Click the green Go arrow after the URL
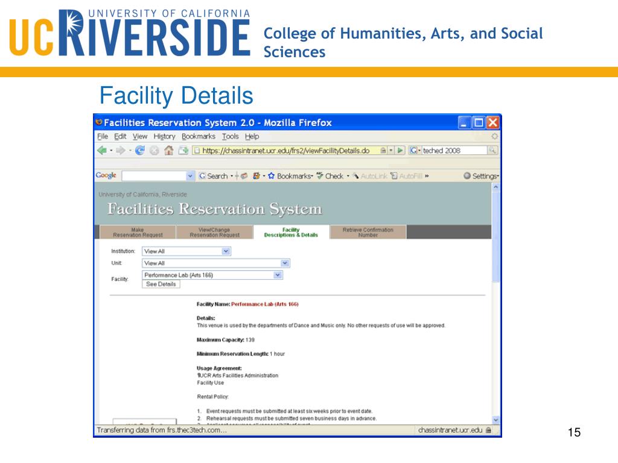Screen dimensions: 618x463 click(x=401, y=150)
